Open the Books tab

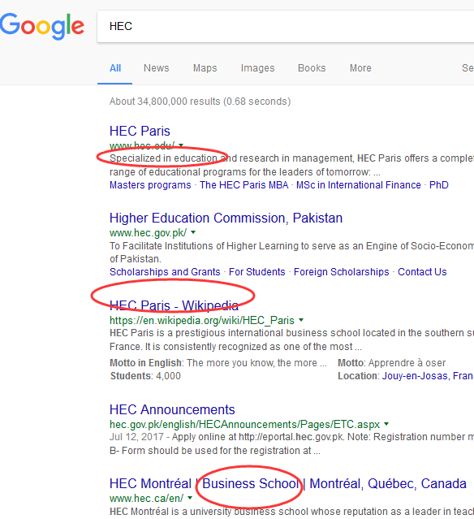[x=312, y=68]
